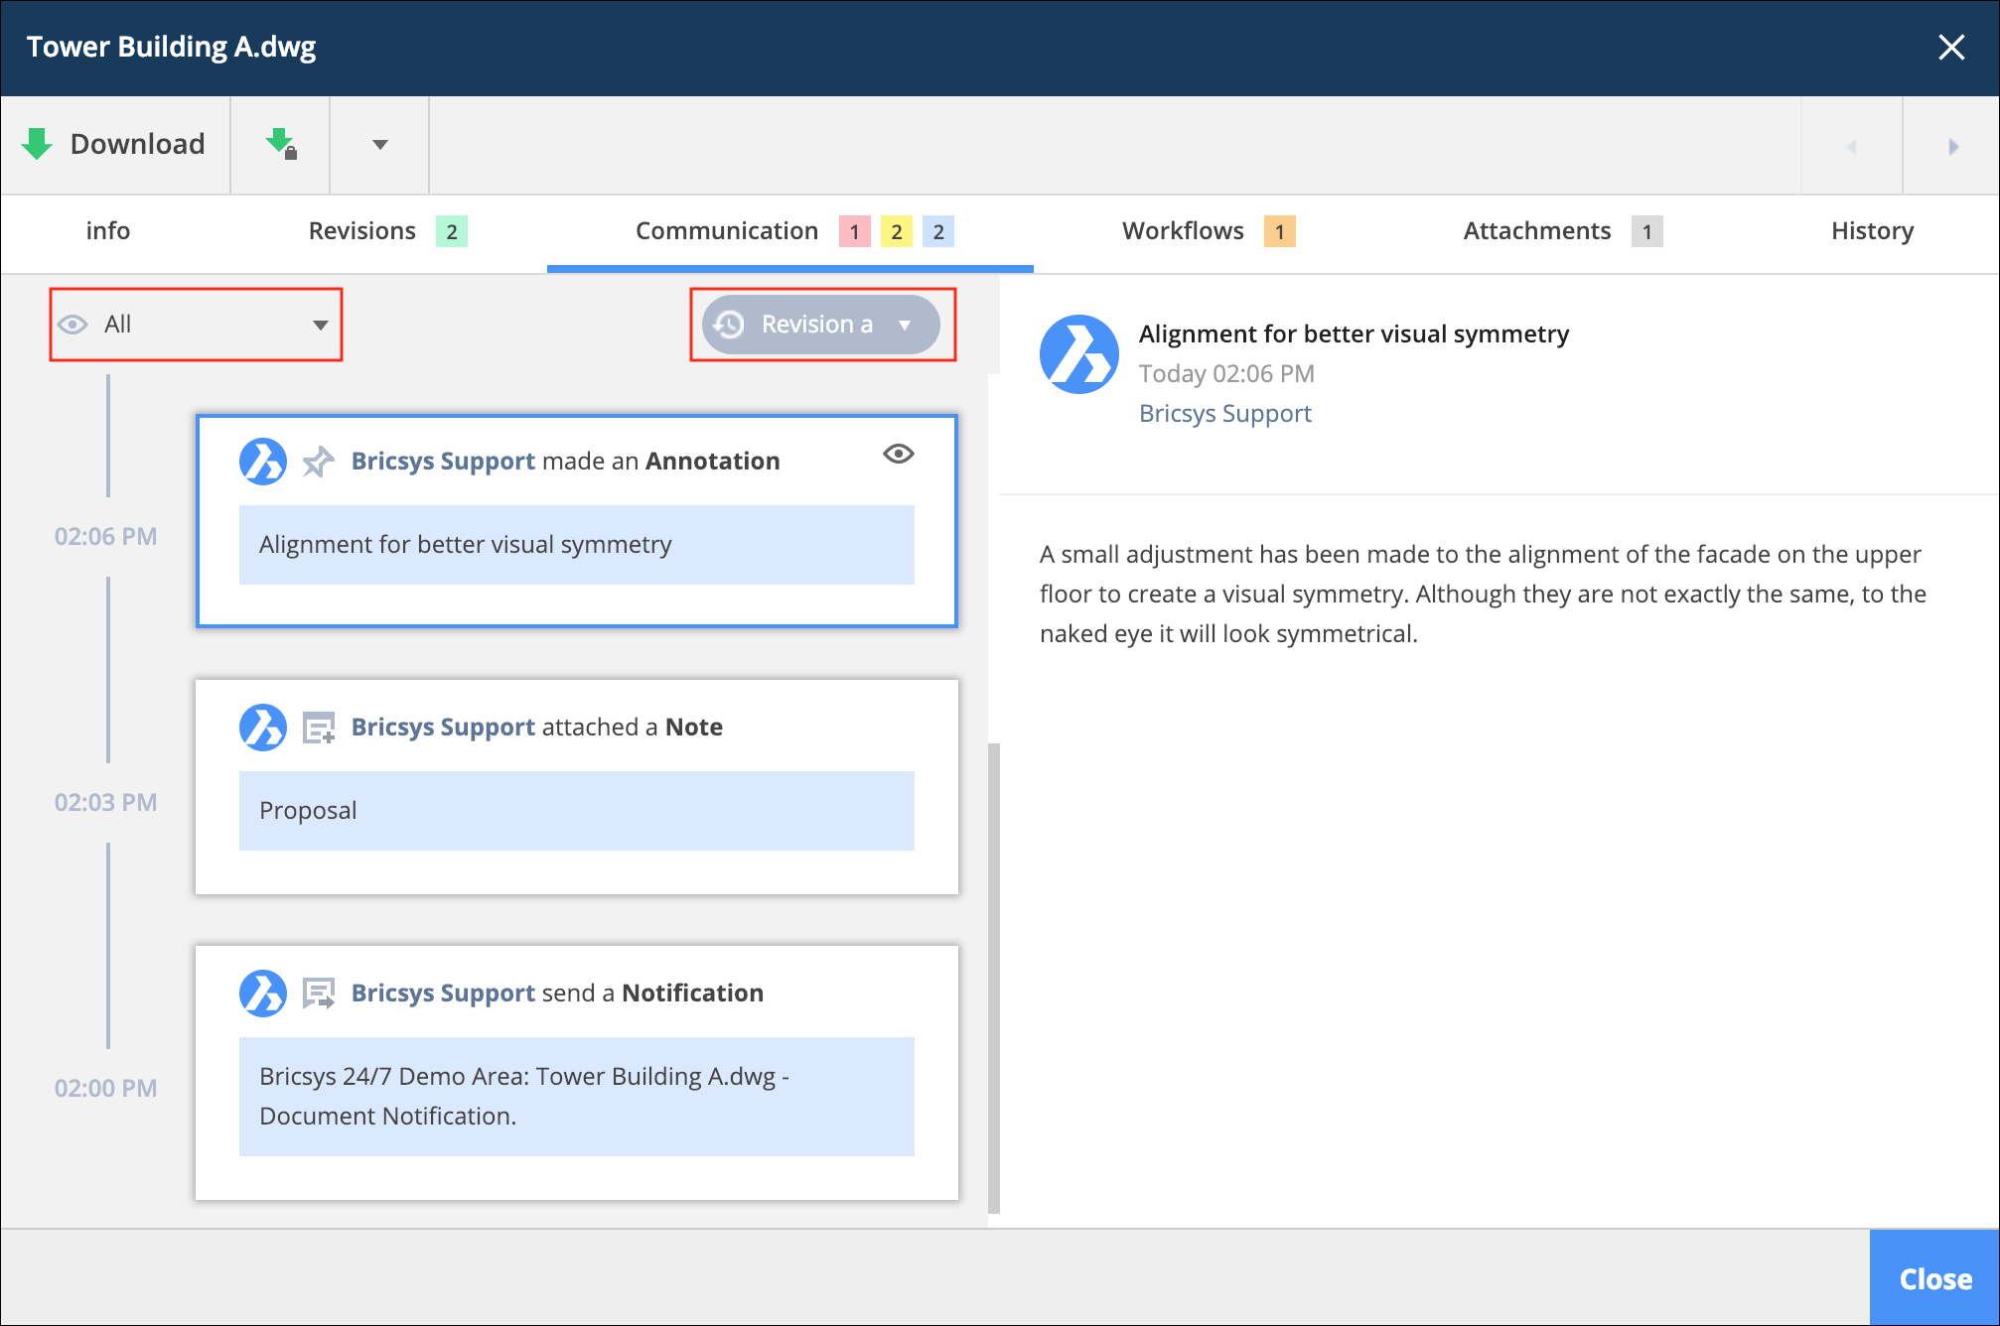The height and width of the screenshot is (1326, 2000).
Task: Click the communication list scrollbar
Action: pos(994,978)
